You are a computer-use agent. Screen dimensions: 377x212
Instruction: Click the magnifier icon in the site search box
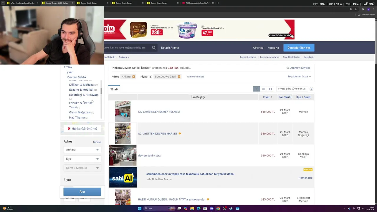click(154, 48)
